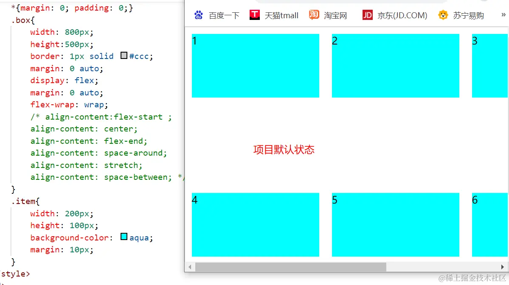This screenshot has height=285, width=509.
Task: Click the line 'align-content: space-around;'
Action: pyautogui.click(x=98, y=153)
